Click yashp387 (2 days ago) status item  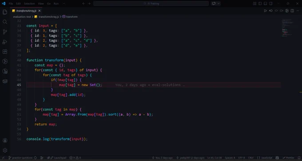click(x=190, y=158)
